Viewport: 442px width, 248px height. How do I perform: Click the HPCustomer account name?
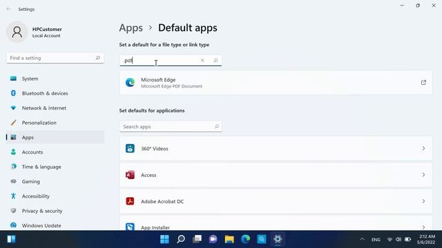[x=47, y=29]
